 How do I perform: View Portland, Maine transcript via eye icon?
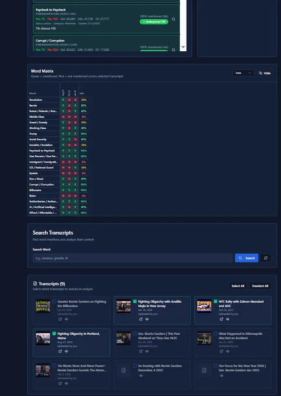point(66,351)
